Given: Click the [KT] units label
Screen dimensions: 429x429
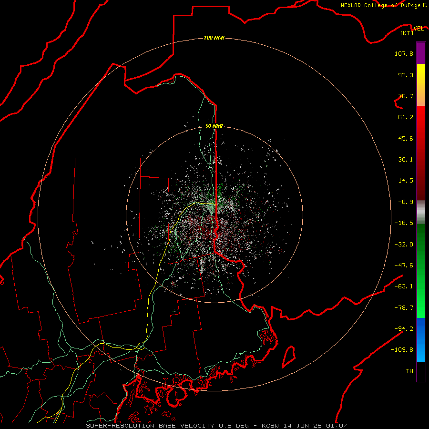Looking at the screenshot, I should coord(407,33).
